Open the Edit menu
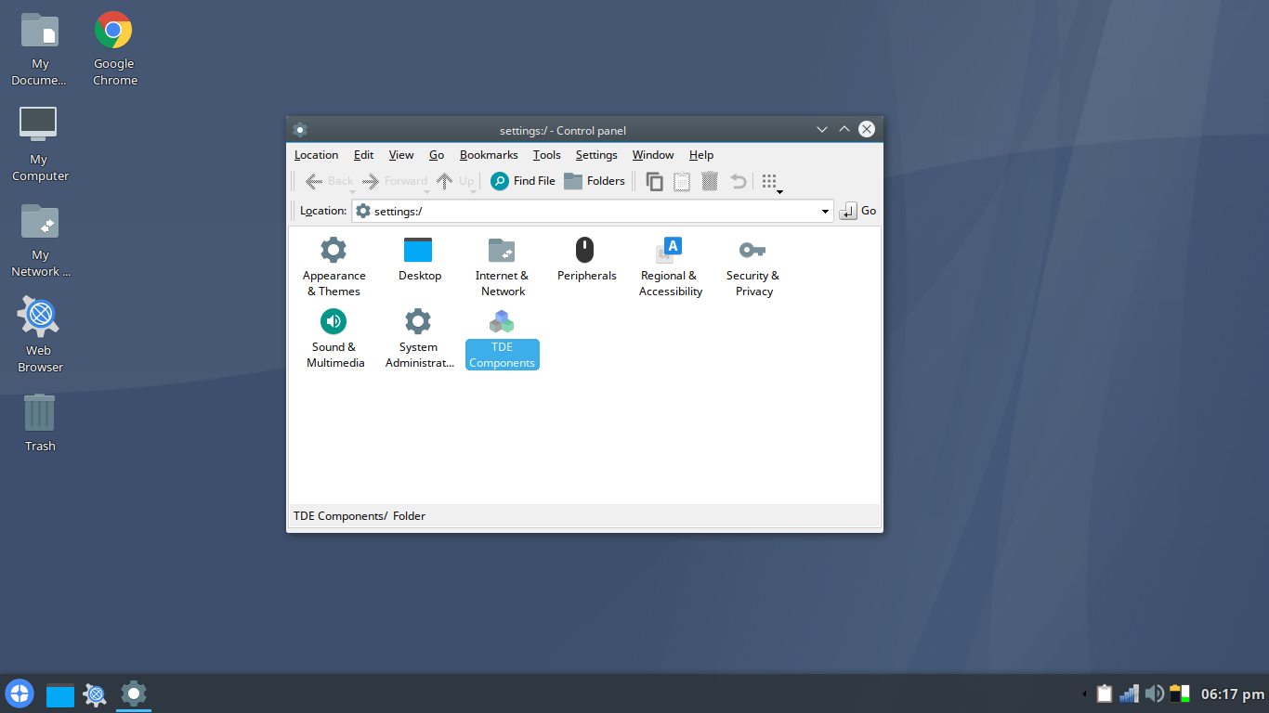The height and width of the screenshot is (713, 1269). click(x=363, y=155)
